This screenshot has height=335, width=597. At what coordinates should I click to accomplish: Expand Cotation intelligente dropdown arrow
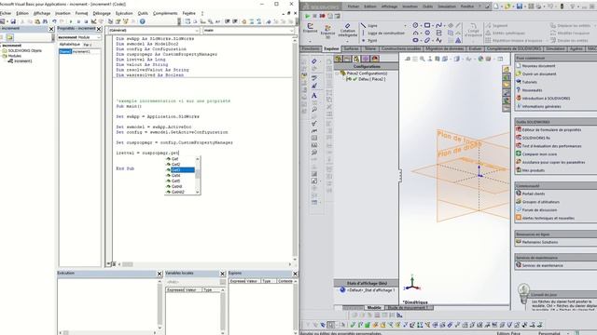[x=348, y=41]
